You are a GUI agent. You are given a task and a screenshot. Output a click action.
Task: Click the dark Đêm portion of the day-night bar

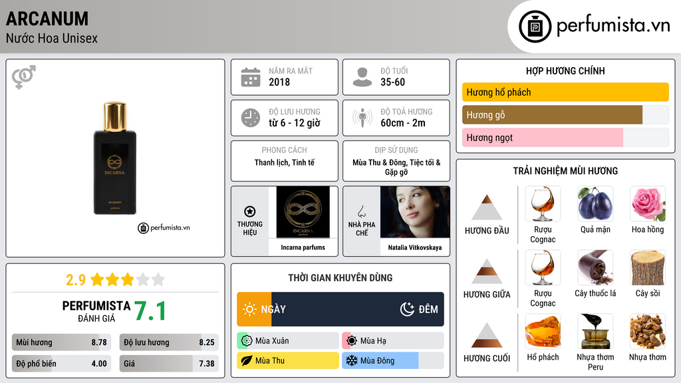(357, 309)
